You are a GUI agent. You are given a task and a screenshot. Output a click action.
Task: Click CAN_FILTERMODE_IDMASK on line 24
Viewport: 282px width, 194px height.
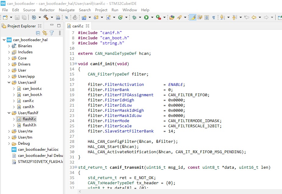click(x=194, y=121)
